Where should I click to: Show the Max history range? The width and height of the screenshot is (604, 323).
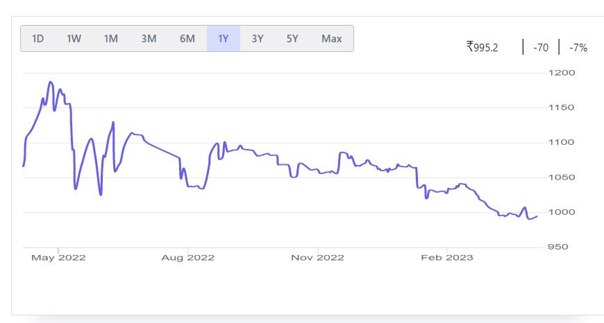pos(331,38)
